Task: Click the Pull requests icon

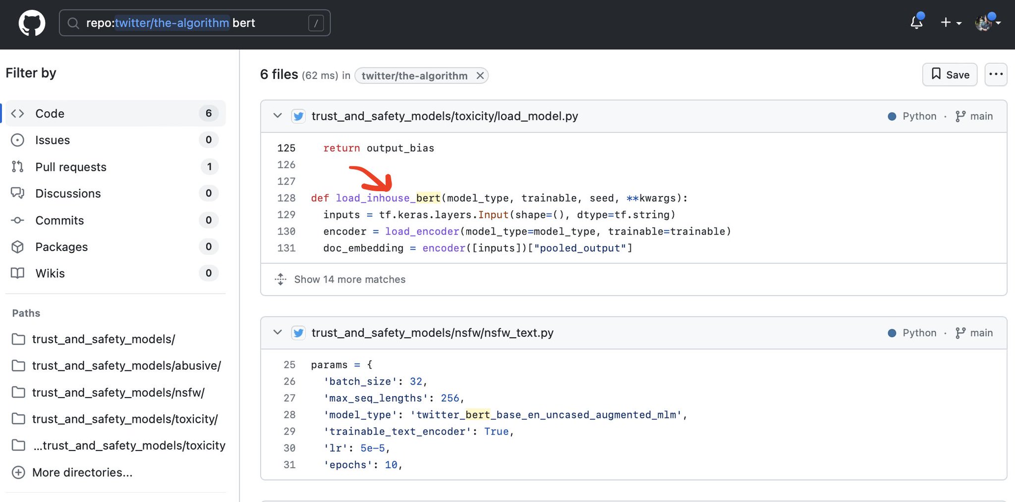Action: [x=17, y=167]
